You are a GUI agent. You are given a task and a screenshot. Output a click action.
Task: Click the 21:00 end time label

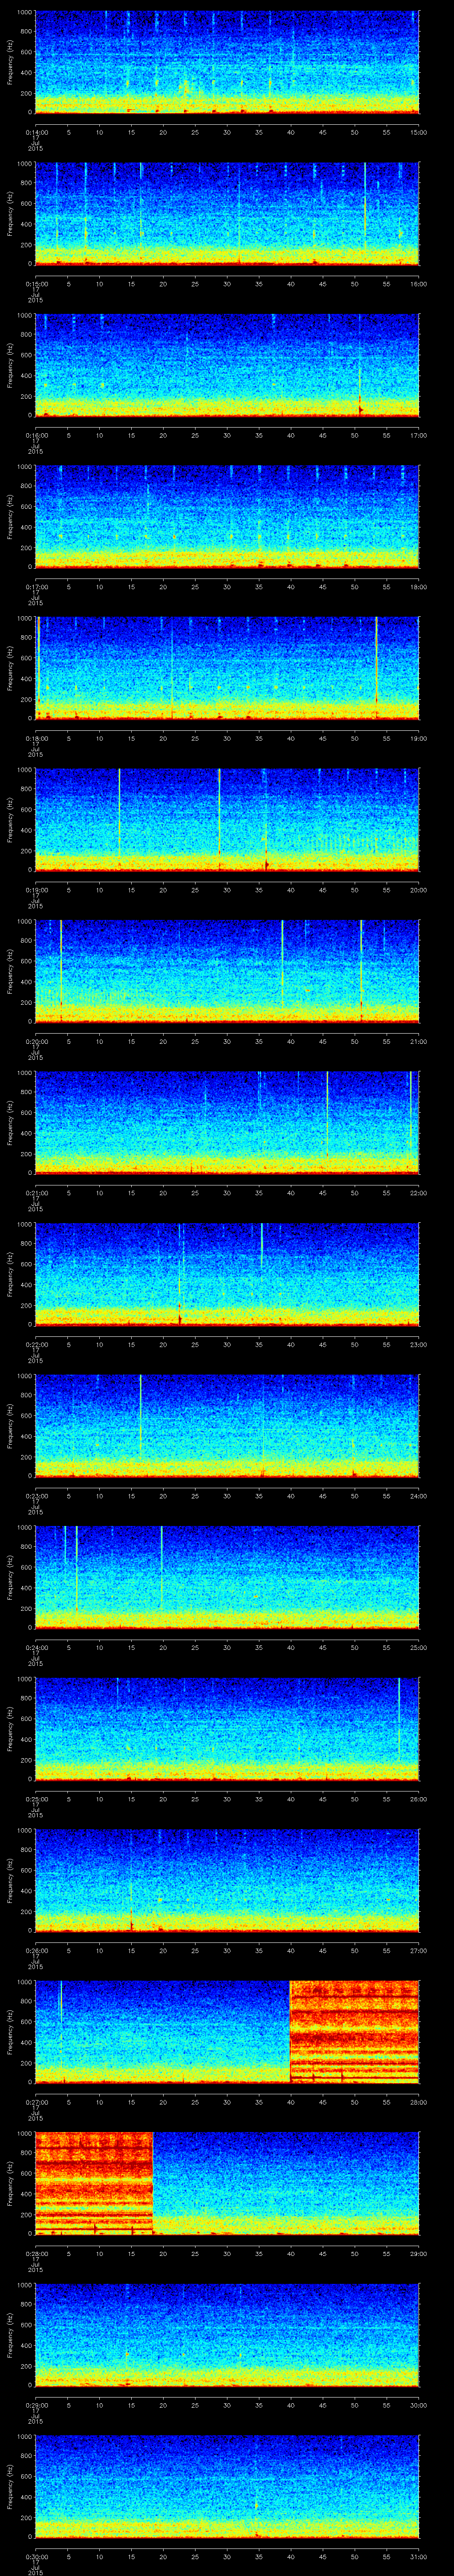418,1042
